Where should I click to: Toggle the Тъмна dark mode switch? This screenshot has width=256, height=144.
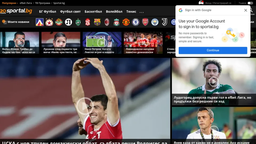250,3
